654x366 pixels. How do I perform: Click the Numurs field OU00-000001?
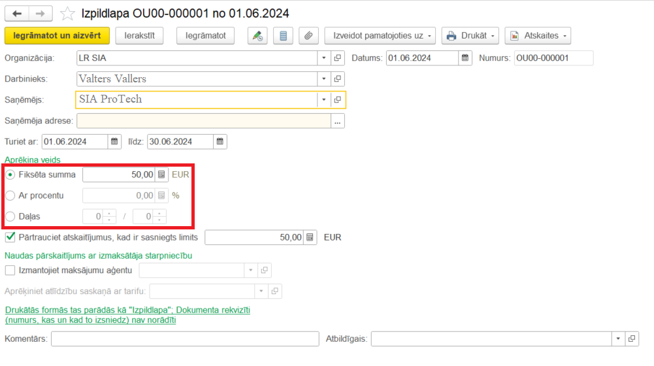coord(553,58)
